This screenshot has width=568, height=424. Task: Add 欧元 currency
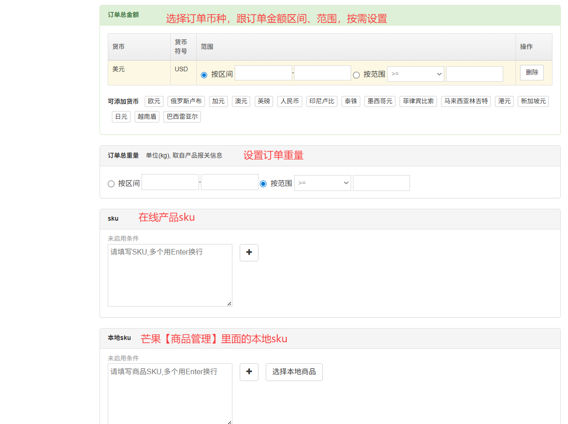pyautogui.click(x=154, y=101)
